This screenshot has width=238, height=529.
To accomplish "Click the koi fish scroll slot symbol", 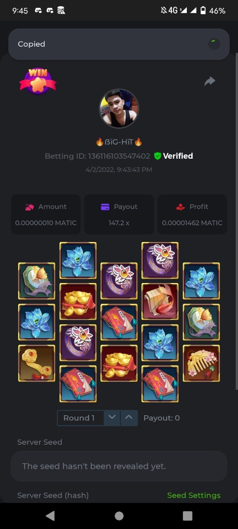I will 160,302.
